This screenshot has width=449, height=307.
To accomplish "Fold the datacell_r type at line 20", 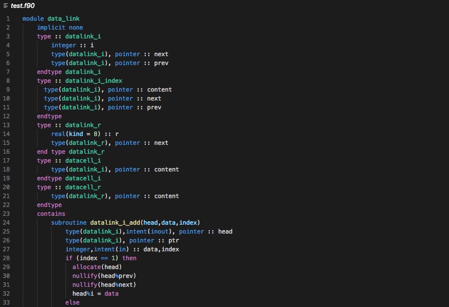I will pos(17,187).
